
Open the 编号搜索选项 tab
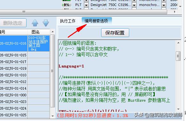coord(96,21)
